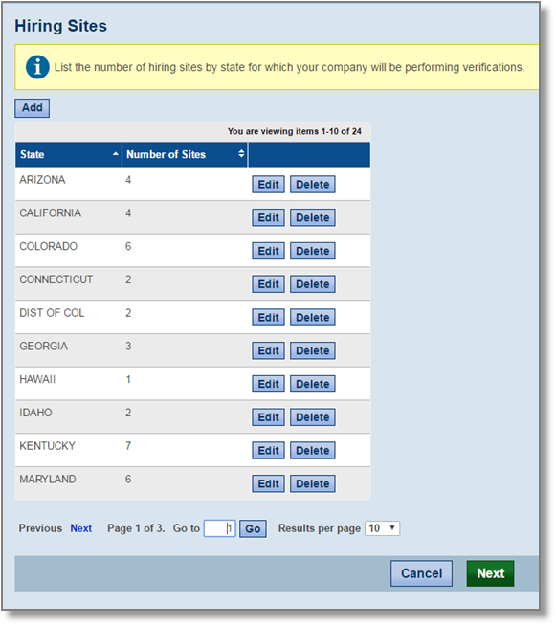Click the Cancel button

[421, 573]
